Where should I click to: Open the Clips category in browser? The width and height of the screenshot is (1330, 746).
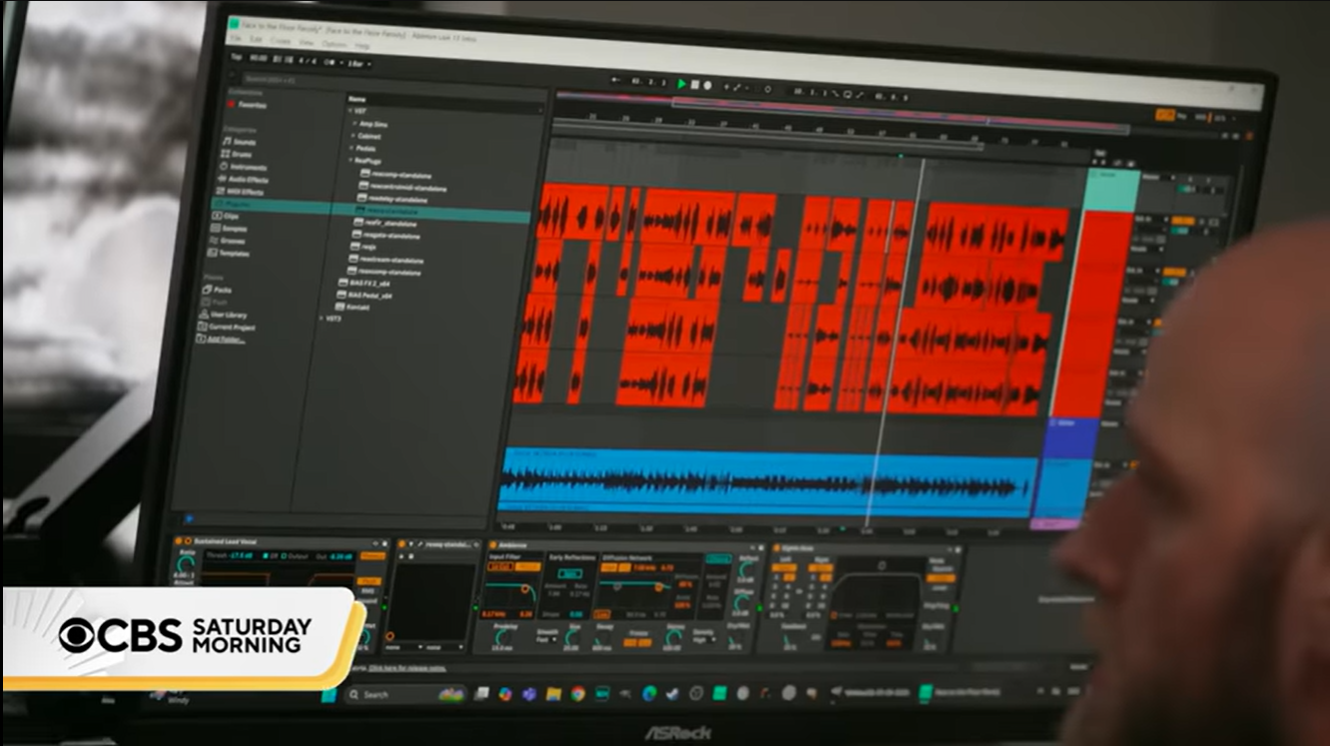(227, 216)
